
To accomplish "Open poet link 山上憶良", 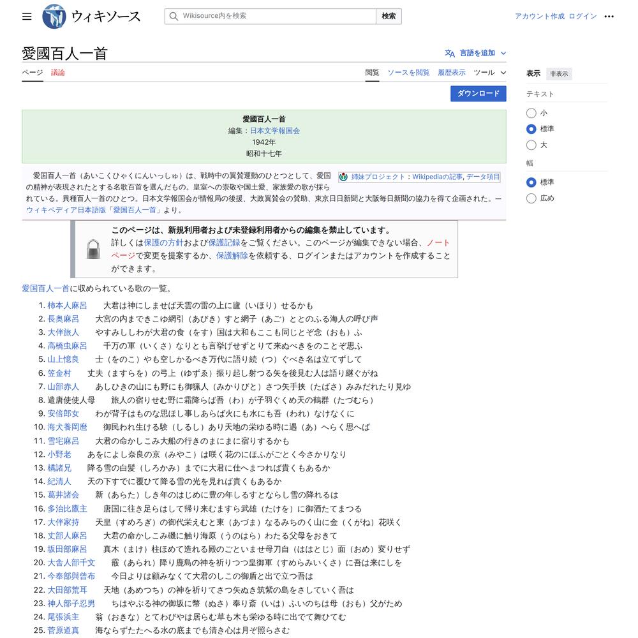I will [x=63, y=360].
